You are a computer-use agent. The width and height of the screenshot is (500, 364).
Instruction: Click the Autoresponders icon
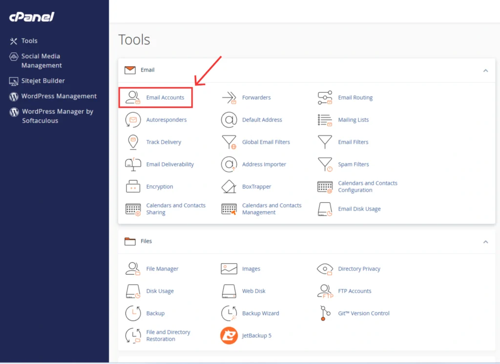point(133,120)
